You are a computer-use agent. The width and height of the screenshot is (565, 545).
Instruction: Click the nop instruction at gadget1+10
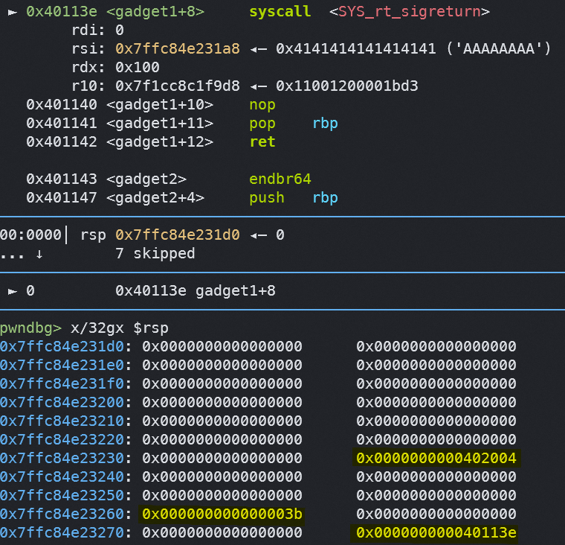[262, 105]
